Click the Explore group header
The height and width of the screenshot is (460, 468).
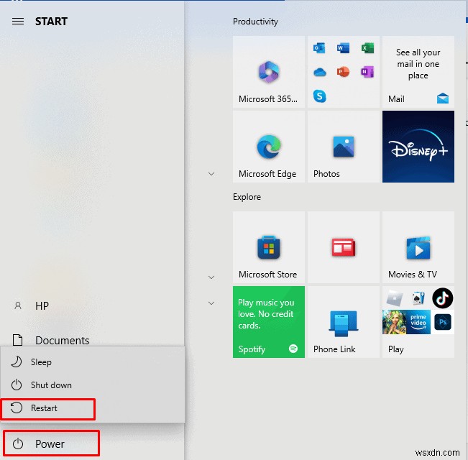pos(247,197)
